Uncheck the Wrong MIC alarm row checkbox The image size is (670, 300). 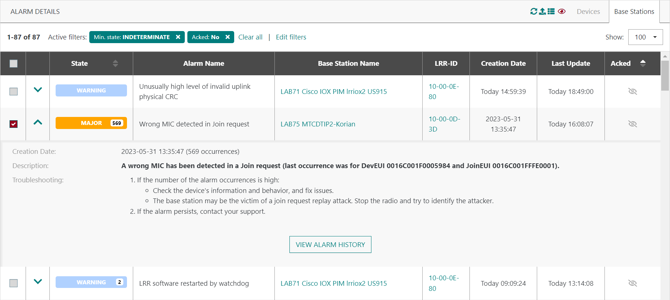tap(14, 124)
